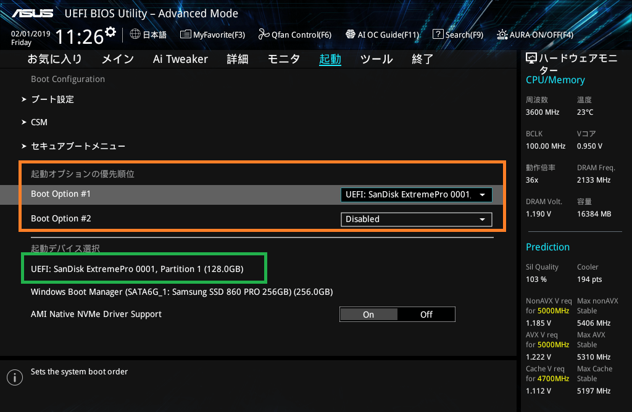This screenshot has width=632, height=412.
Task: Click the 1.190 V DRAM voltage value
Action: (538, 214)
